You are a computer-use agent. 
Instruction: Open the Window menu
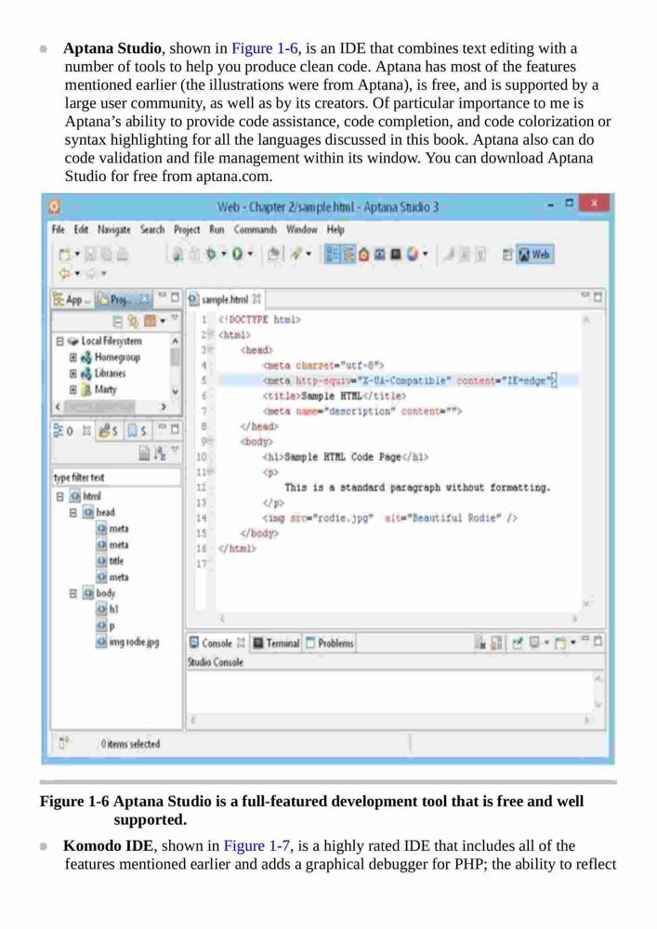pyautogui.click(x=301, y=229)
